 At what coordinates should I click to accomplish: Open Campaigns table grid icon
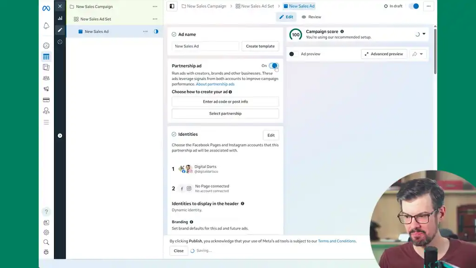tap(46, 56)
